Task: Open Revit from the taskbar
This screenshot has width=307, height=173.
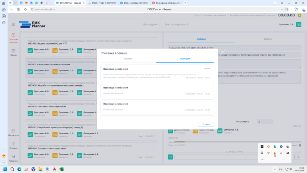Action: 48,169
